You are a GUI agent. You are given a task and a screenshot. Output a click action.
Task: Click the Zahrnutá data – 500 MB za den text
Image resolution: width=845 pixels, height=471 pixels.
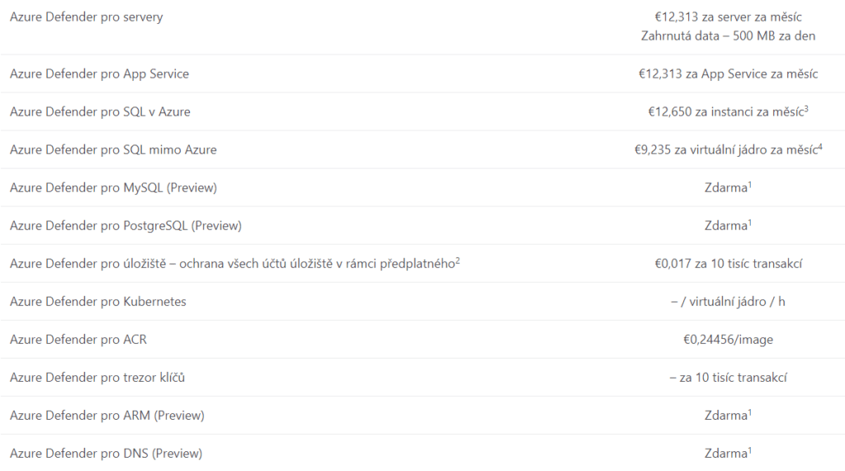[729, 36]
